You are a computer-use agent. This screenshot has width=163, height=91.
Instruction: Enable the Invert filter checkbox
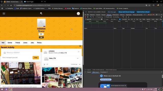click(105, 19)
